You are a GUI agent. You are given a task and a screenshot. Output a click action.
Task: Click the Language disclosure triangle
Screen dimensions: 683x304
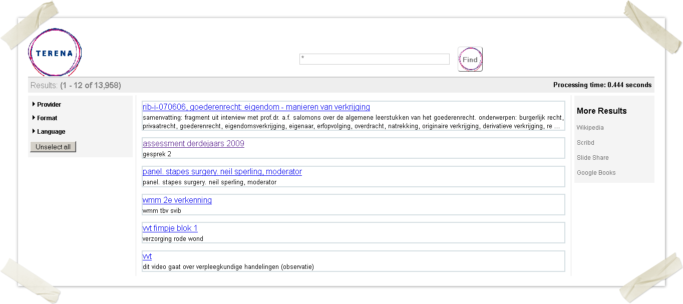(34, 131)
